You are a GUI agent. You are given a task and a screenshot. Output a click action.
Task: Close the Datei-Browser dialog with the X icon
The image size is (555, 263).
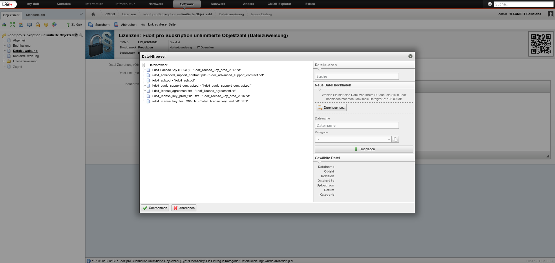coord(410,56)
